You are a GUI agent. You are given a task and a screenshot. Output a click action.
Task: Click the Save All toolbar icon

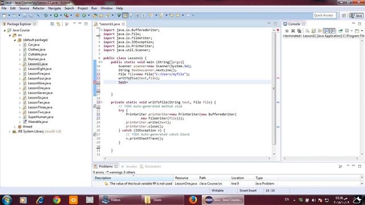[30, 15]
